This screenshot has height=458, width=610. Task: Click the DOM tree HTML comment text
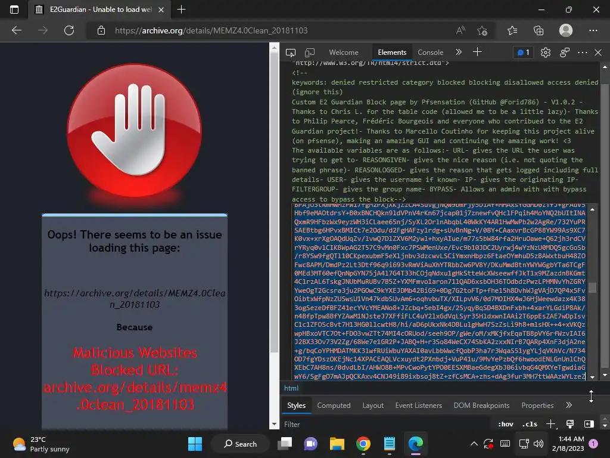(x=444, y=135)
